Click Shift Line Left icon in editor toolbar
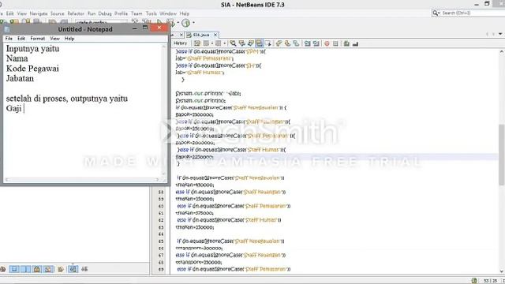Screen dimensions: 505x284 tap(307, 43)
